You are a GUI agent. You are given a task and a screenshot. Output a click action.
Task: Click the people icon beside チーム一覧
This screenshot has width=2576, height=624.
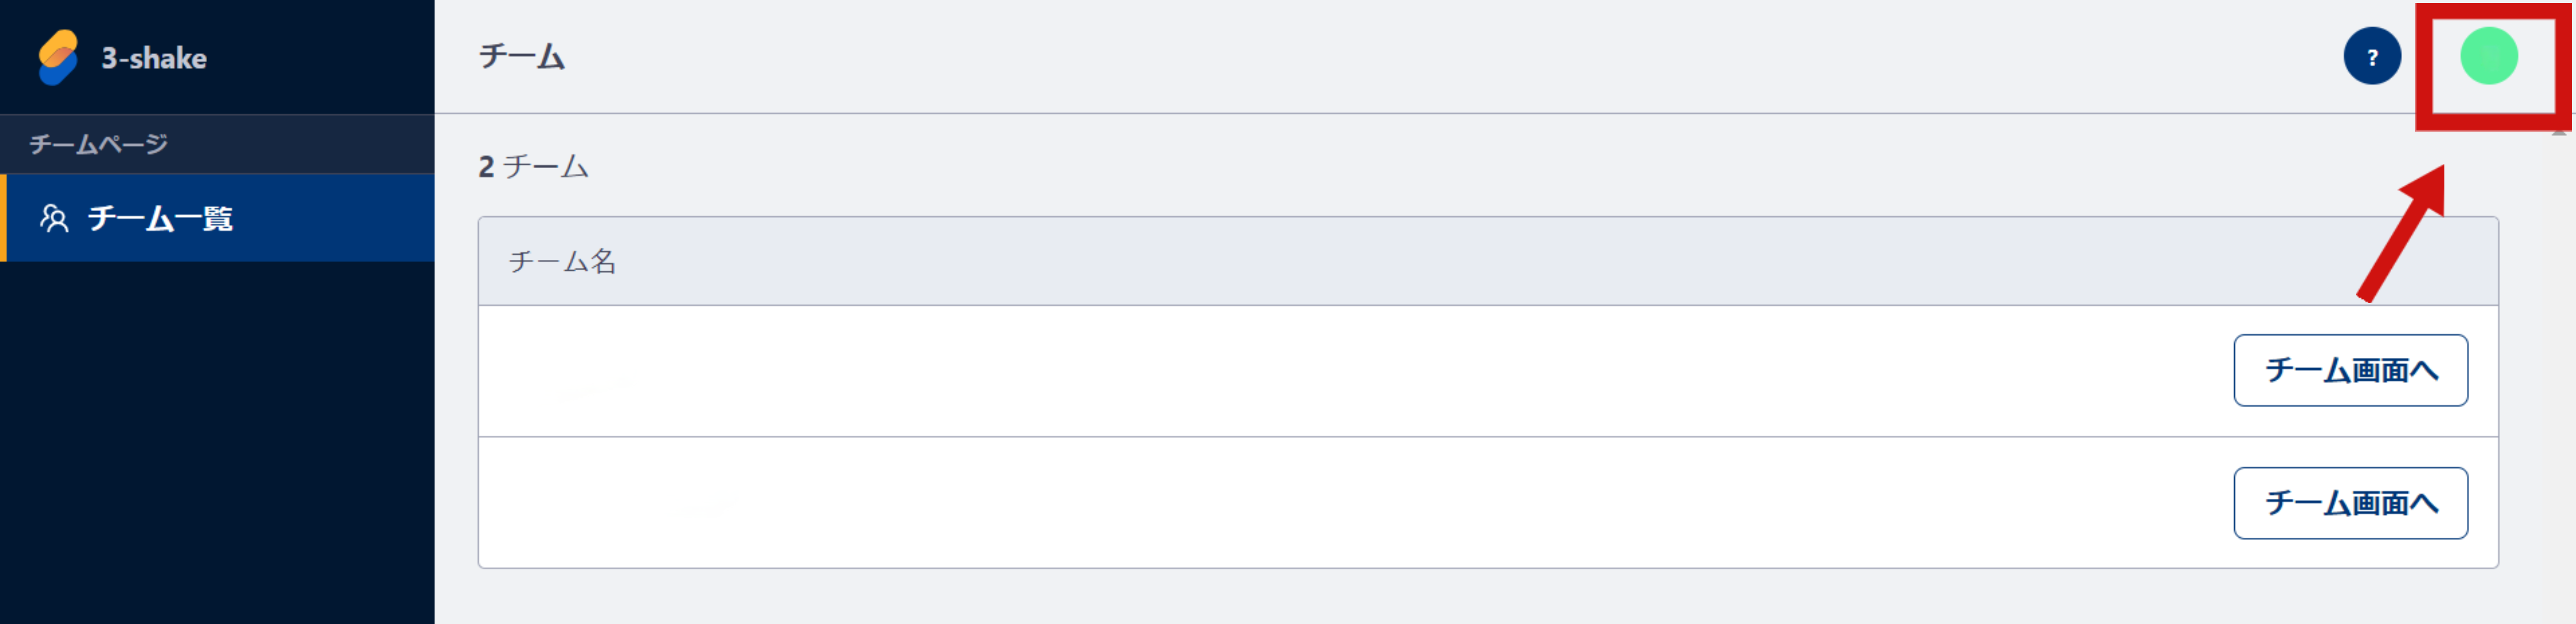[x=54, y=218]
